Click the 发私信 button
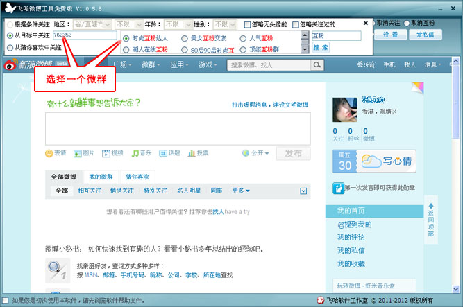Viewport: 463px width, 307px height. pyautogui.click(x=426, y=35)
